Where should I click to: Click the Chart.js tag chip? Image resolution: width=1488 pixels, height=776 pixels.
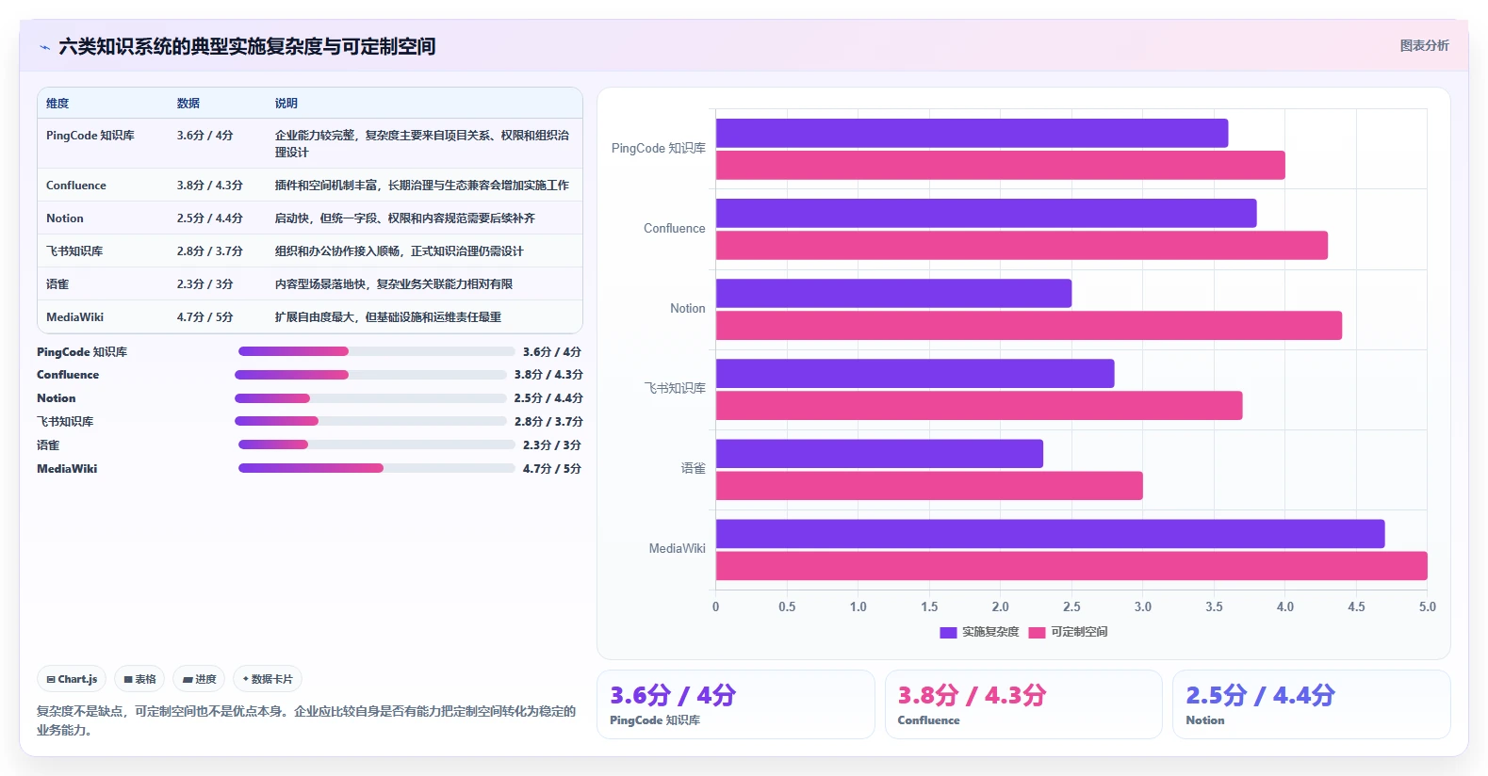pos(72,679)
